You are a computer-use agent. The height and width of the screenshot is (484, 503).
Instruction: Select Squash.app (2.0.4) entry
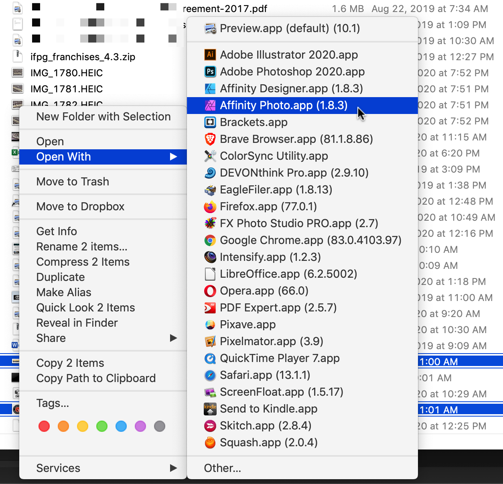(x=302, y=443)
